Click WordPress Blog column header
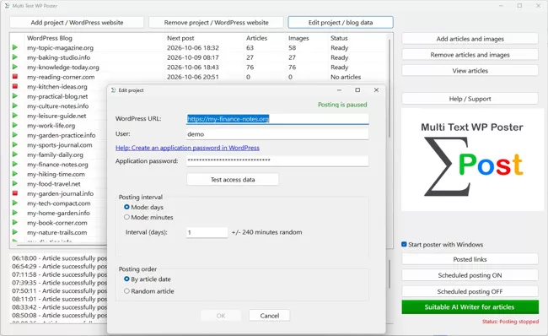 [x=49, y=38]
